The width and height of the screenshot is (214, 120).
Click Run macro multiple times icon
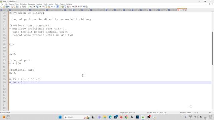(84, 7)
